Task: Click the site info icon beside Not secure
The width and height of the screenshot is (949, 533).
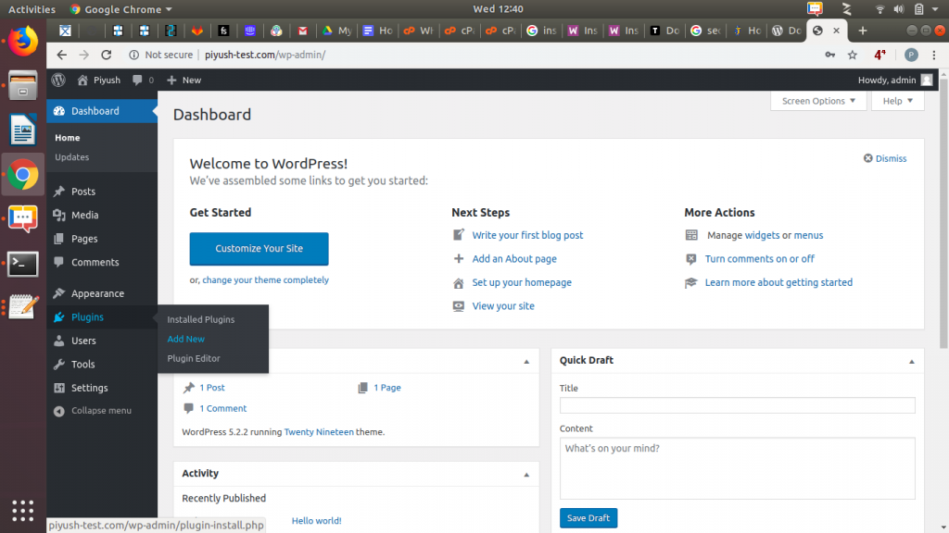Action: (x=133, y=55)
